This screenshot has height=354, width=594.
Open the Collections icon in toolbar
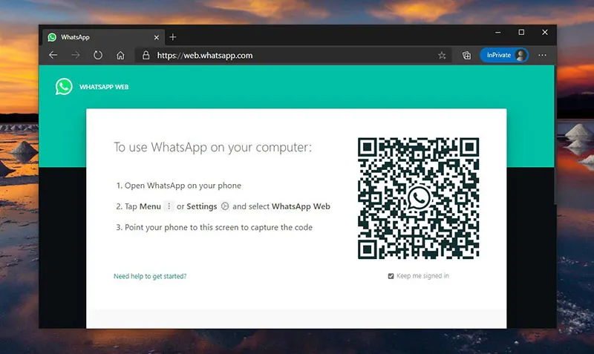(x=466, y=55)
